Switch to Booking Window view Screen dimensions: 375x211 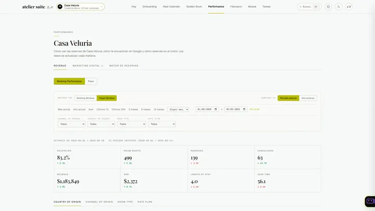click(85, 98)
